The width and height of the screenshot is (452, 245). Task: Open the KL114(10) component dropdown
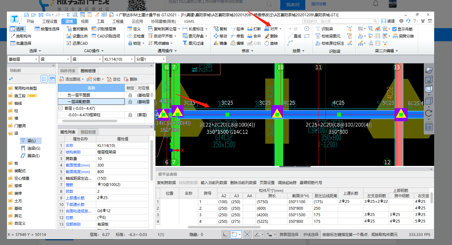(x=119, y=59)
